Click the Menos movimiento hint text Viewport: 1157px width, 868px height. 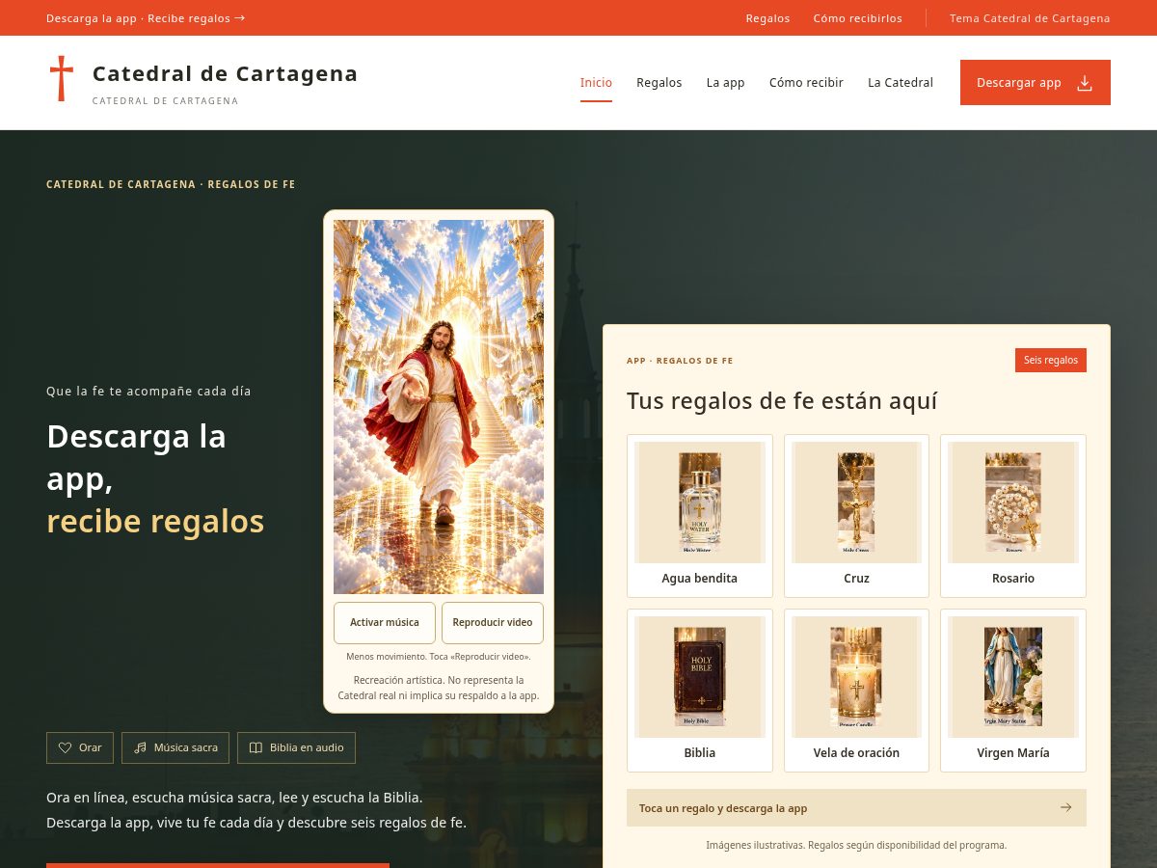coord(439,657)
